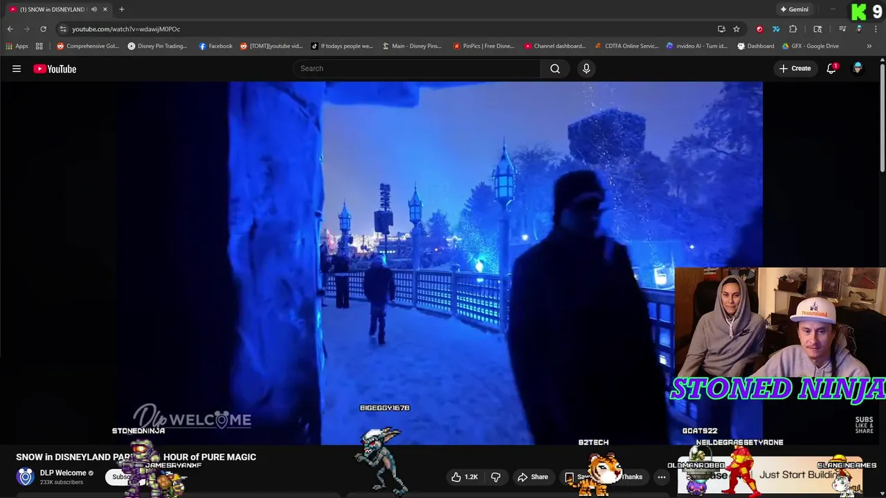The width and height of the screenshot is (886, 498).
Task: Open Chrome profile avatar in toolbar
Action: (859, 29)
